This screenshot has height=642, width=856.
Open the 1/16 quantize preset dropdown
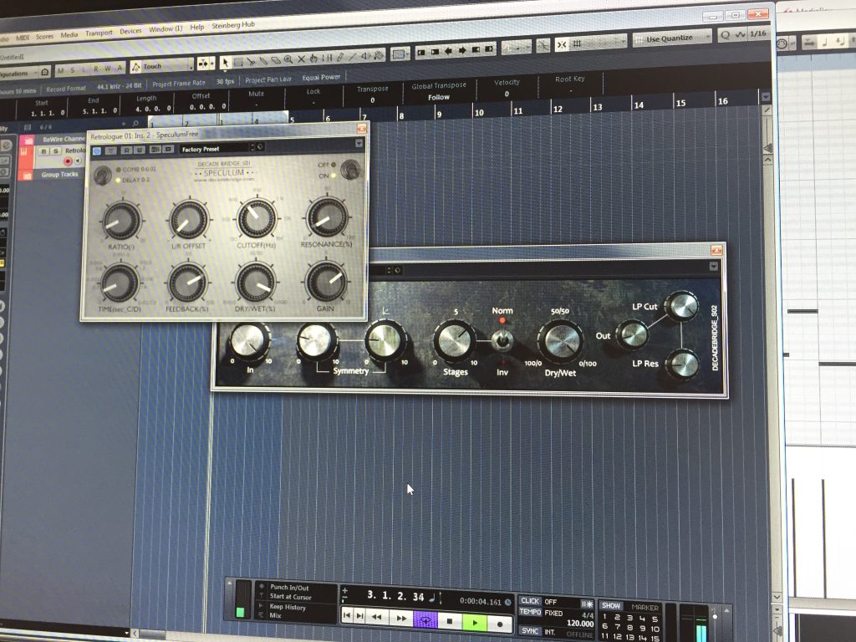pyautogui.click(x=758, y=33)
